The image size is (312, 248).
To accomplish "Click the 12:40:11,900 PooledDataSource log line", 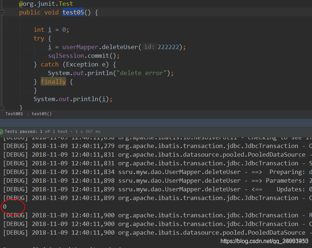I will click(x=157, y=232).
